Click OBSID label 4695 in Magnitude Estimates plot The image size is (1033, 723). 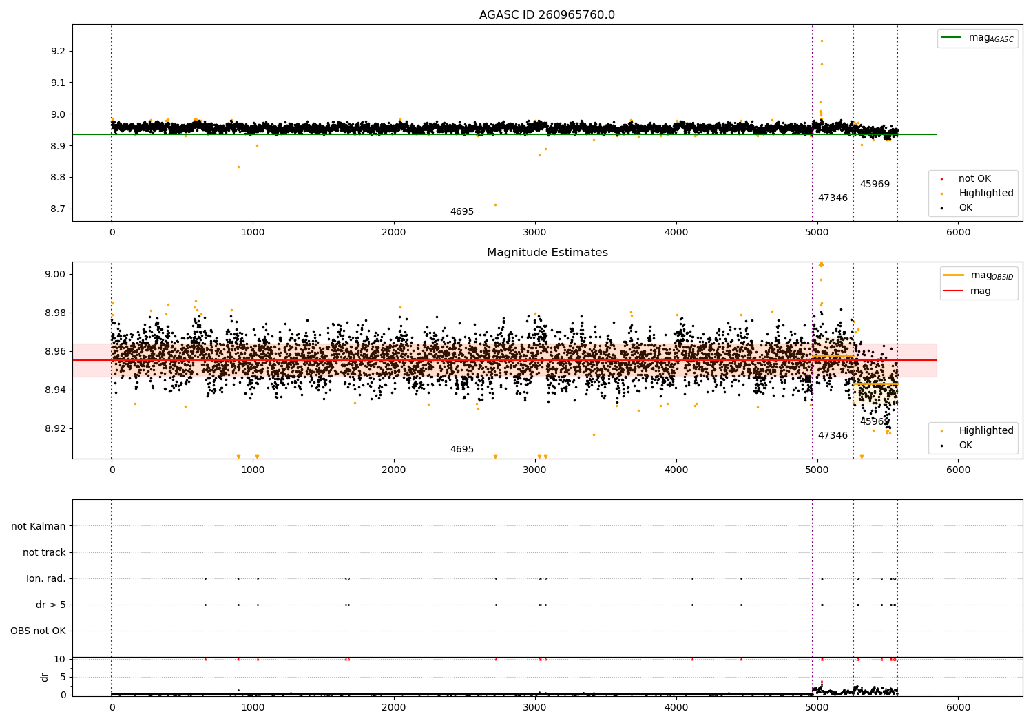(462, 450)
